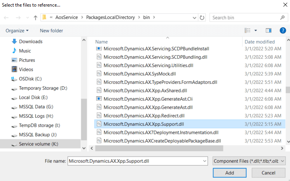
Task: Select OSDisk (C:) drive
Action: click(30, 79)
